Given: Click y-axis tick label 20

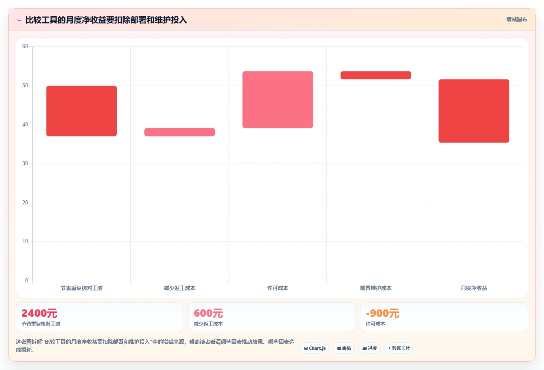Looking at the screenshot, I should coord(25,203).
